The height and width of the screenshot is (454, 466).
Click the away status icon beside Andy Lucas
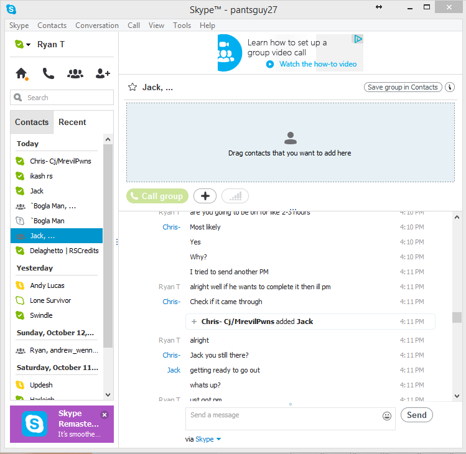click(20, 285)
